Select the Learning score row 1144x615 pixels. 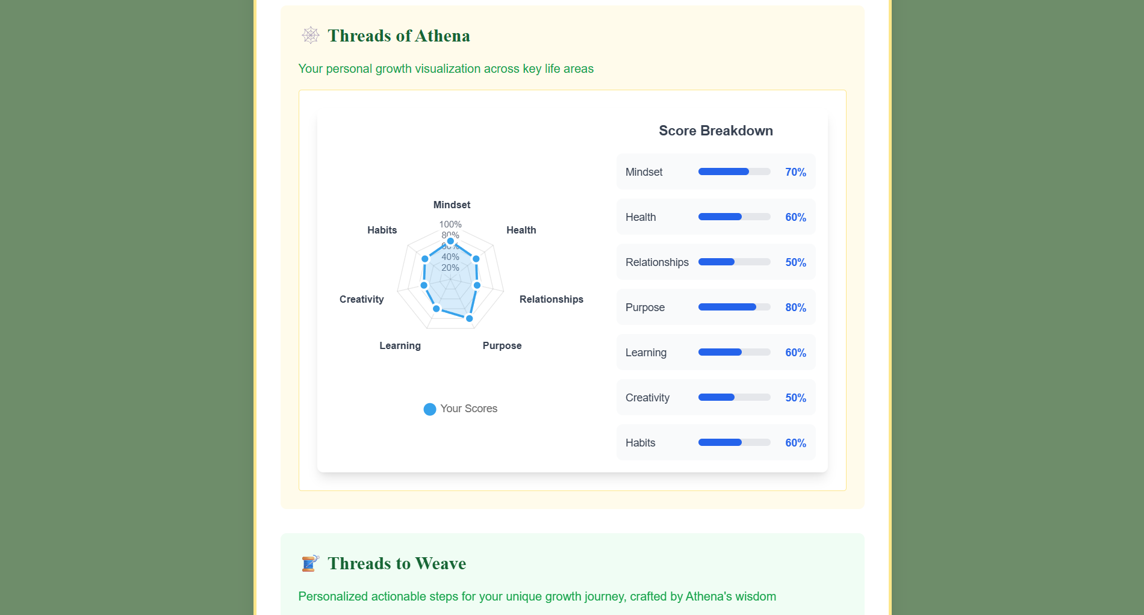716,352
